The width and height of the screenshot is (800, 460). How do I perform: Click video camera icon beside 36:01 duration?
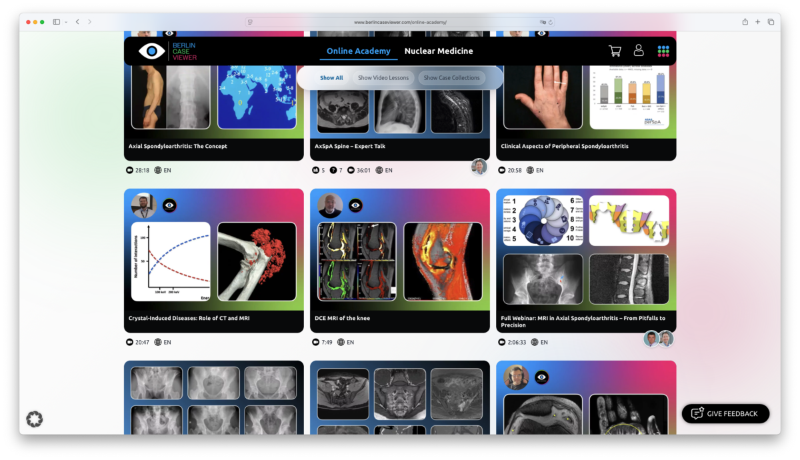pyautogui.click(x=351, y=170)
